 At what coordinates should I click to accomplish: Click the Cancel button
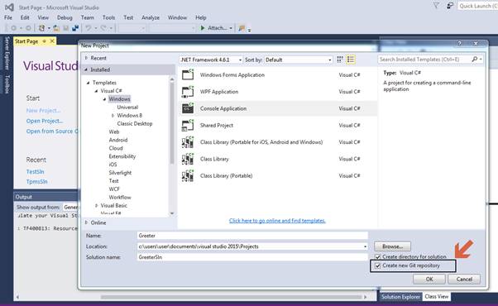point(464,280)
